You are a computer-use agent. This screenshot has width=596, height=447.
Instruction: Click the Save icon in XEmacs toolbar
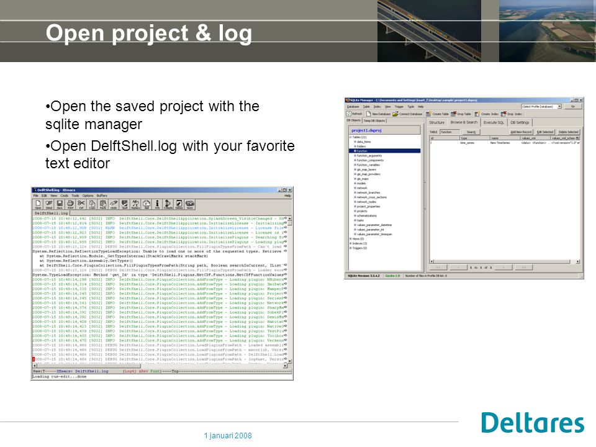click(x=60, y=204)
